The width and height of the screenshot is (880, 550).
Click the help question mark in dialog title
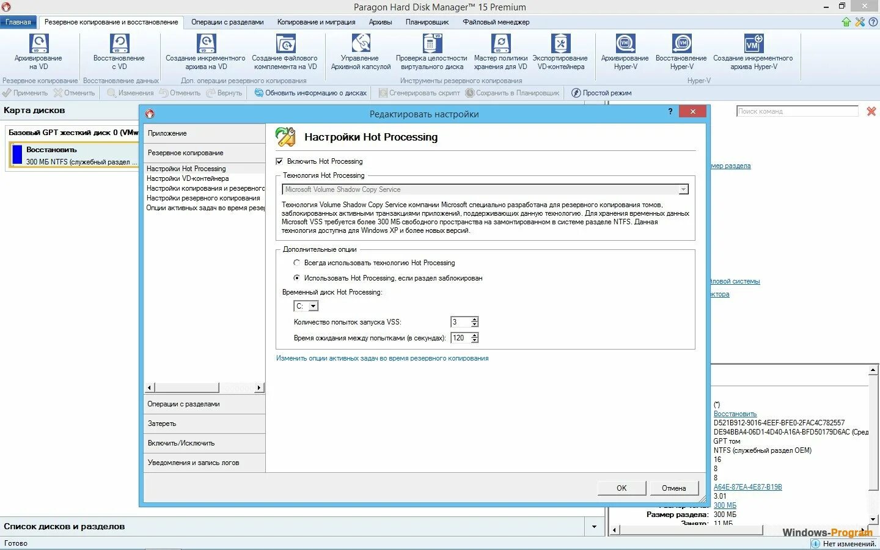point(670,111)
